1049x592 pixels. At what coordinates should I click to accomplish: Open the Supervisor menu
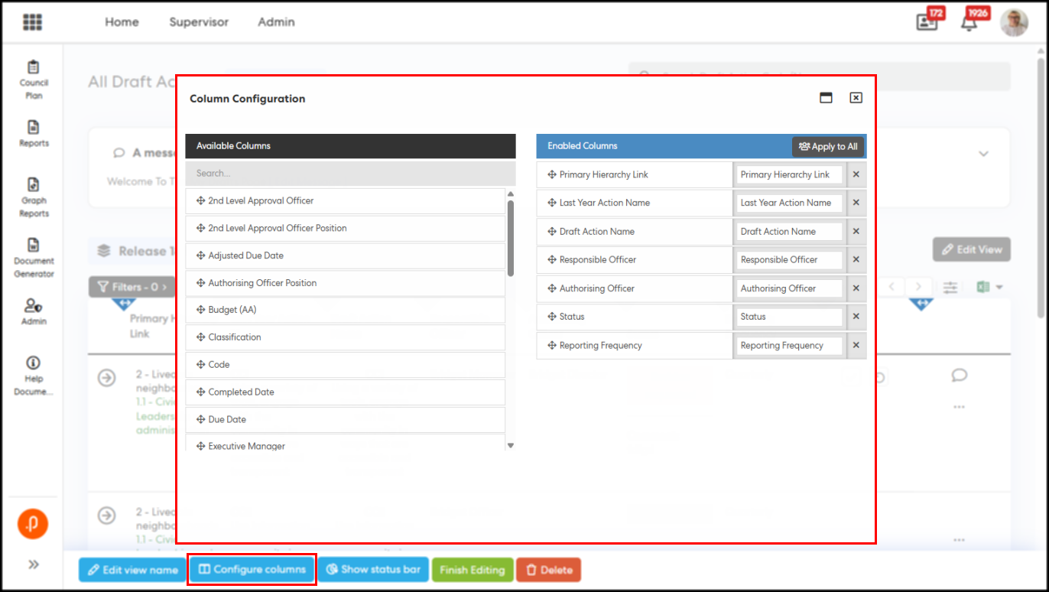tap(198, 22)
